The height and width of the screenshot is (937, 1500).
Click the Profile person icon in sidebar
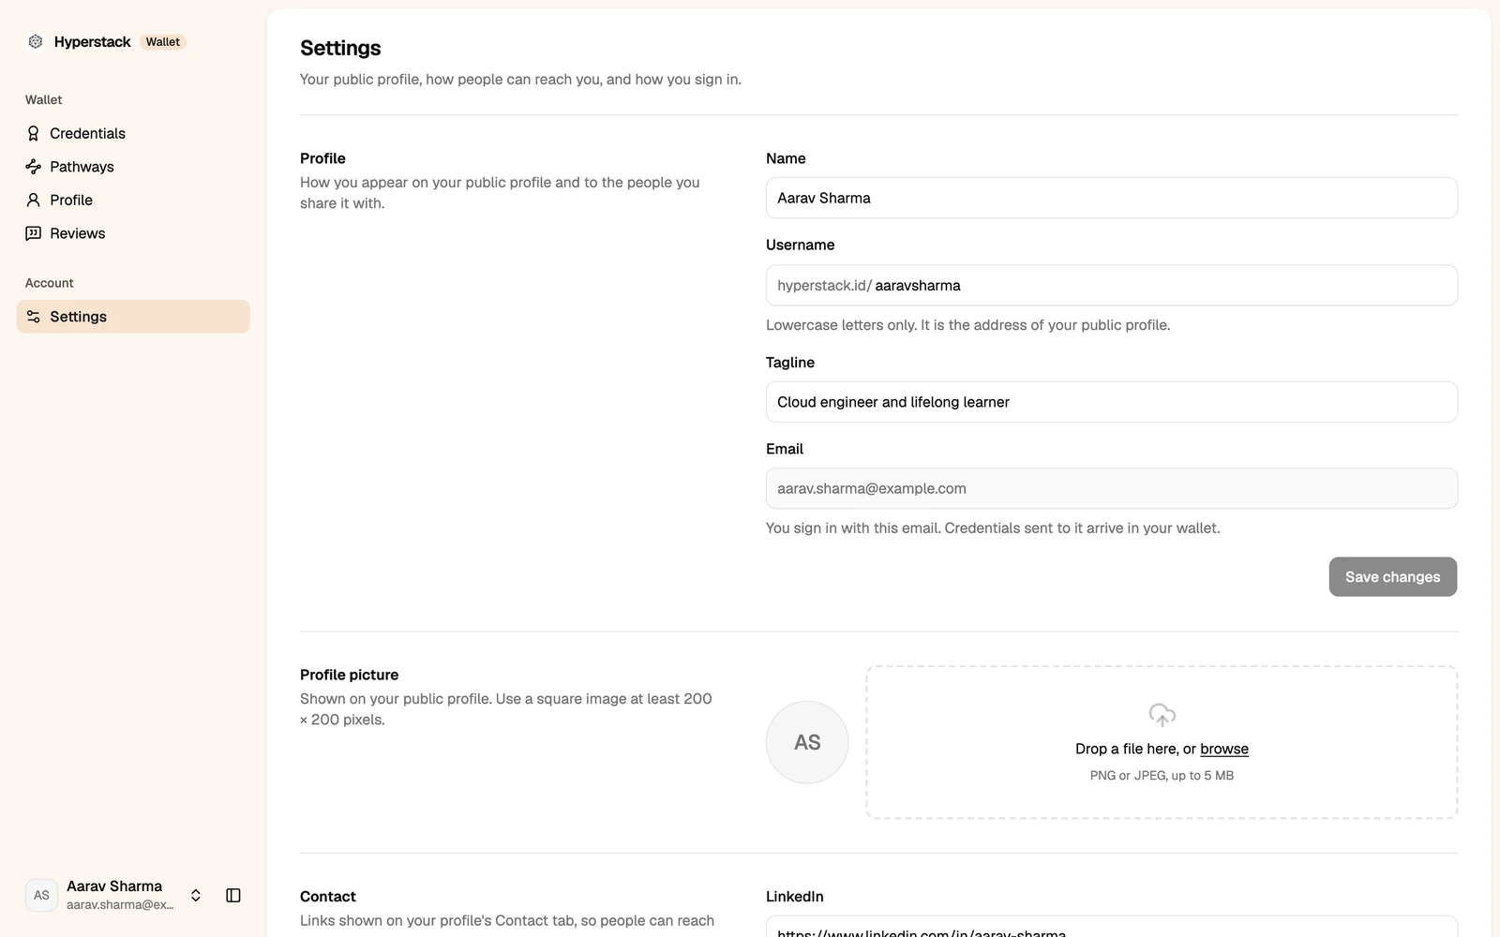click(34, 200)
